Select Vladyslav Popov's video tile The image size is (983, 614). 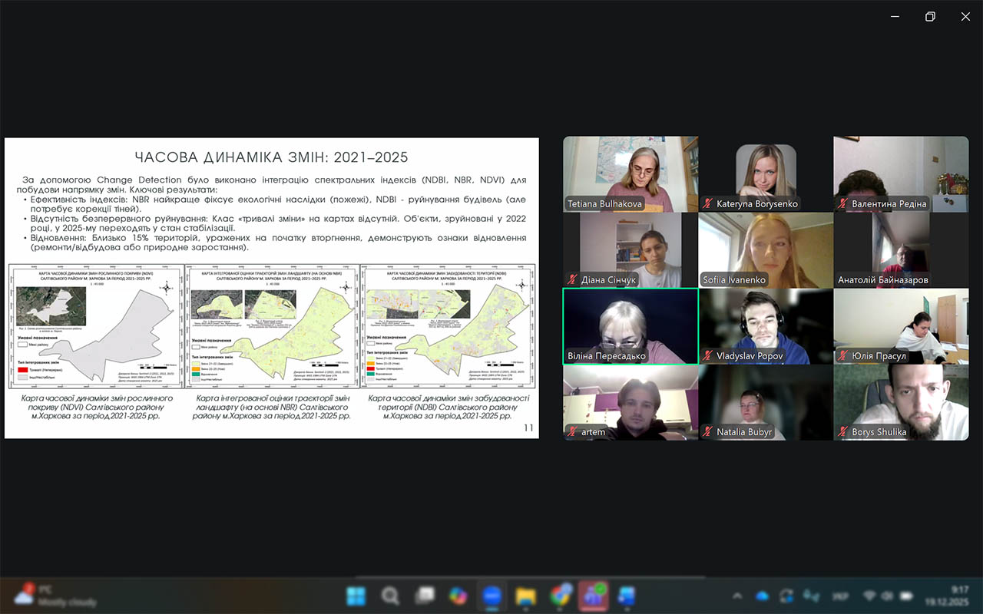click(766, 325)
